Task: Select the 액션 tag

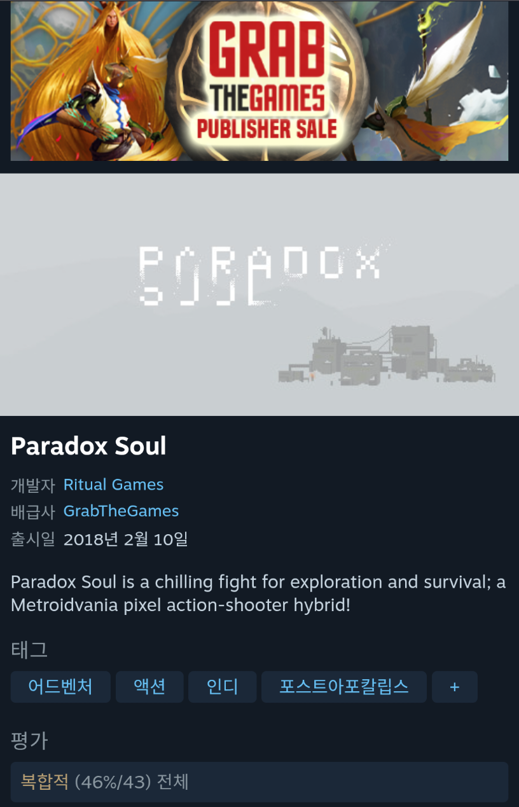Action: (x=149, y=687)
